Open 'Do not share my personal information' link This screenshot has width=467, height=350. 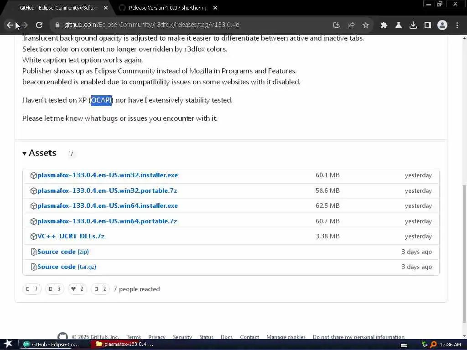(x=358, y=337)
